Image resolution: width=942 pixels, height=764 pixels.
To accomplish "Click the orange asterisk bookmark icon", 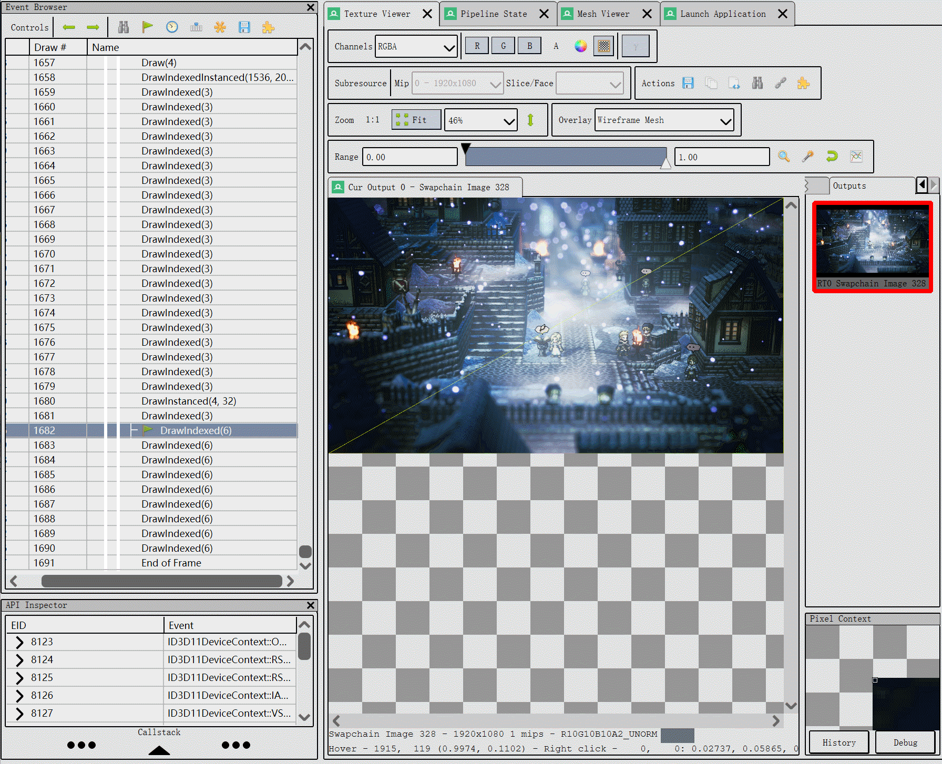I will coord(220,27).
